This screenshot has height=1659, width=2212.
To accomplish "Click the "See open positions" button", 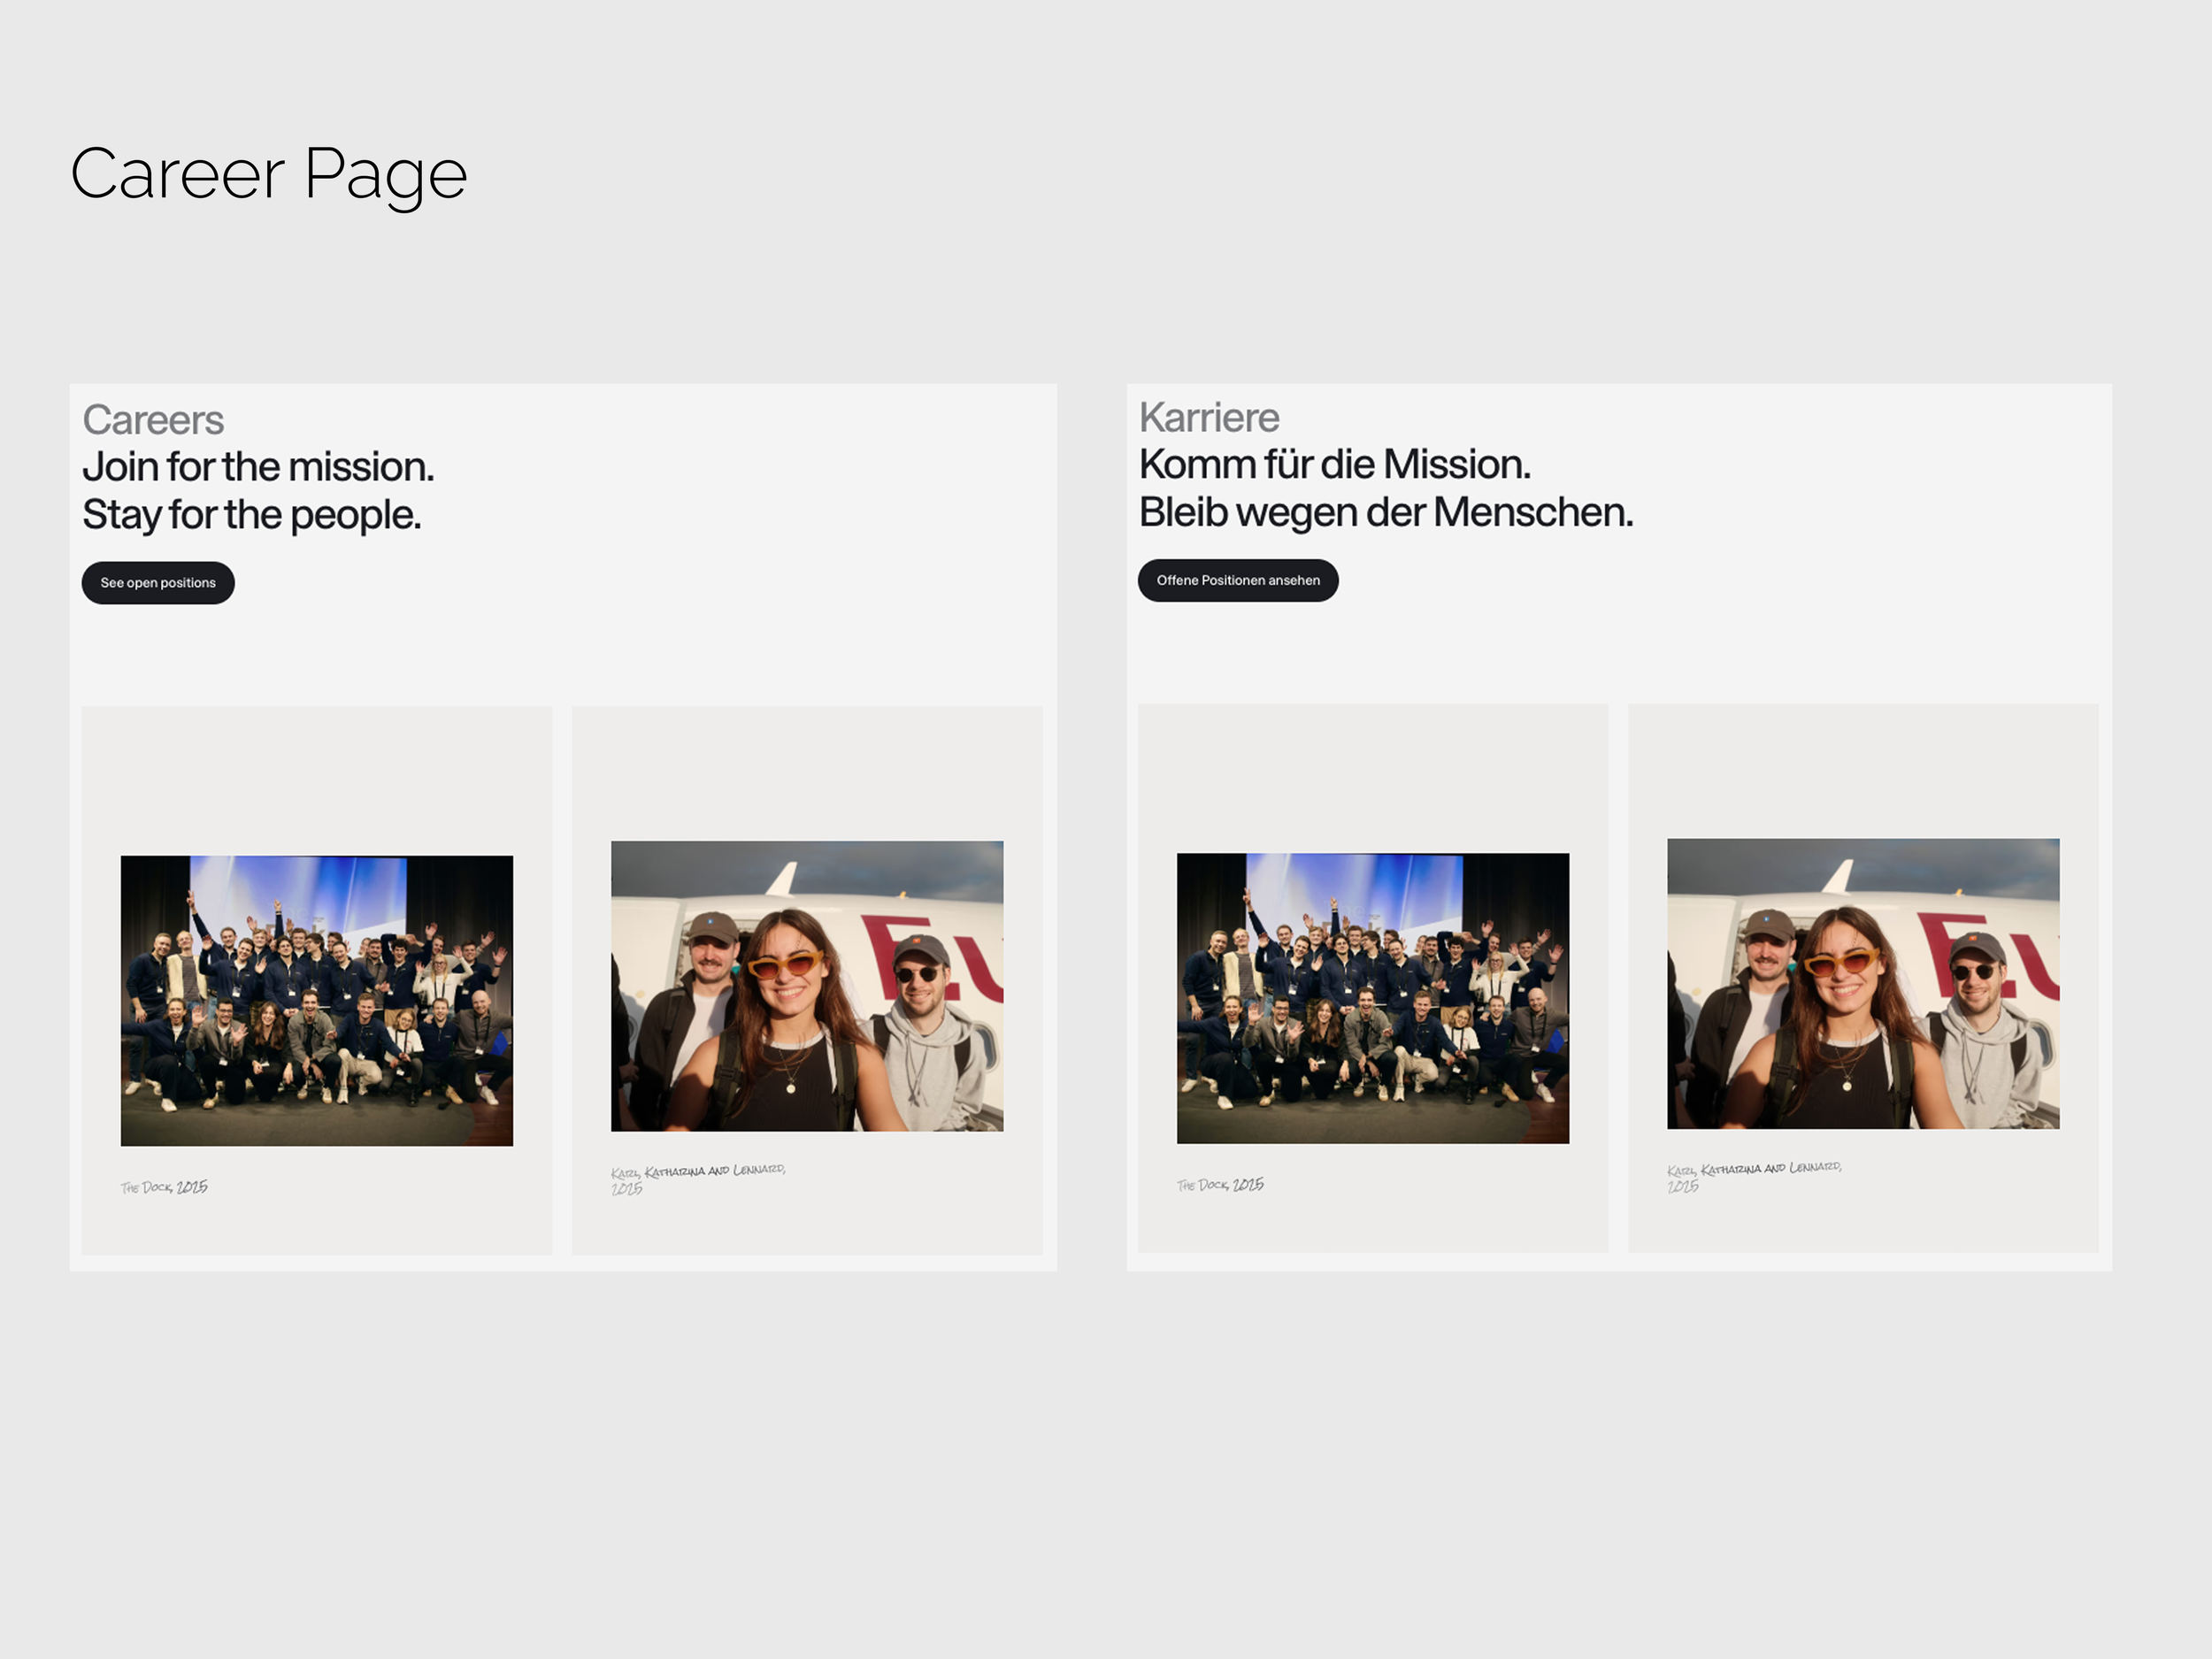I will pyautogui.click(x=158, y=583).
